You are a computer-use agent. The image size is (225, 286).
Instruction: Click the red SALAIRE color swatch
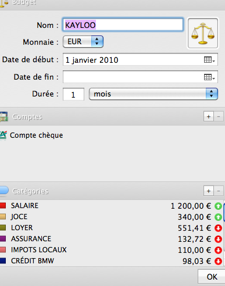click(x=3, y=205)
